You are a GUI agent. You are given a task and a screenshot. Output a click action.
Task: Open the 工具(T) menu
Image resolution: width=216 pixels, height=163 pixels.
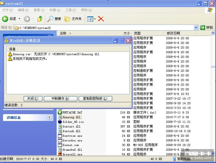click(71, 10)
